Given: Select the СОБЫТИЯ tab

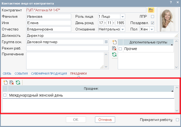Looking at the screenshot, I should coord(21,74).
